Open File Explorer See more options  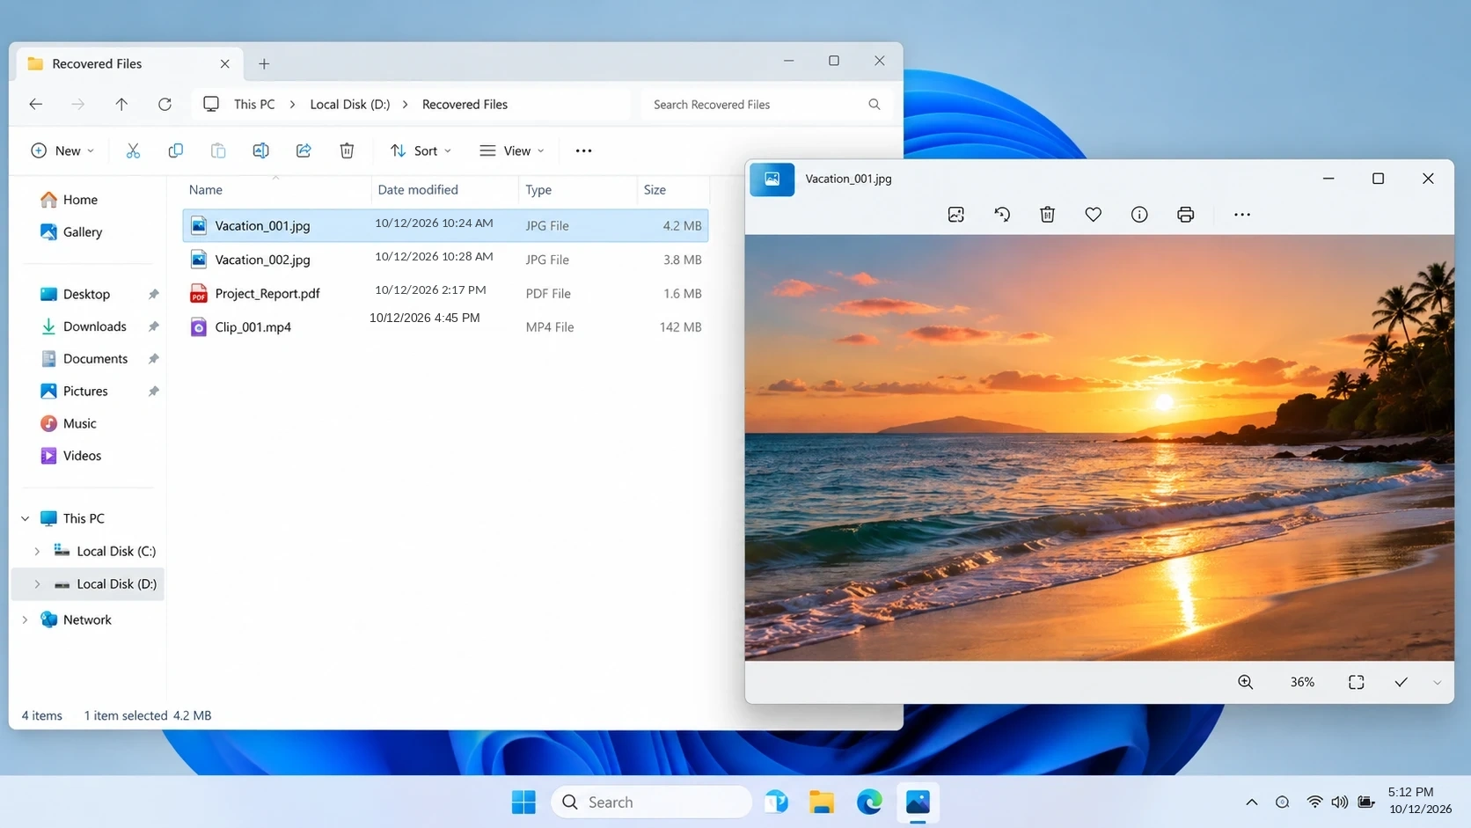(583, 150)
